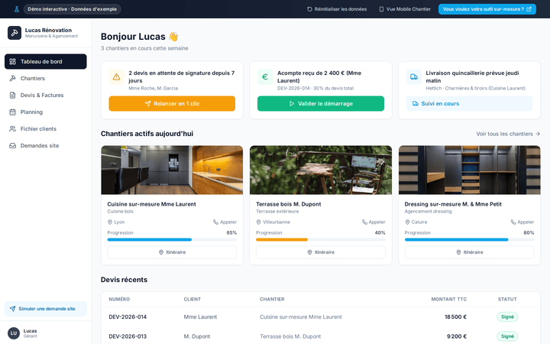Open the Planning page

point(46,112)
